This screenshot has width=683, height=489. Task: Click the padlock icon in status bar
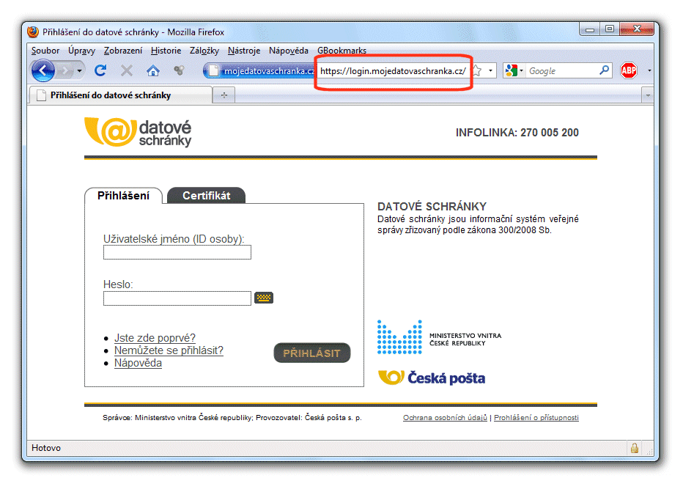point(634,448)
